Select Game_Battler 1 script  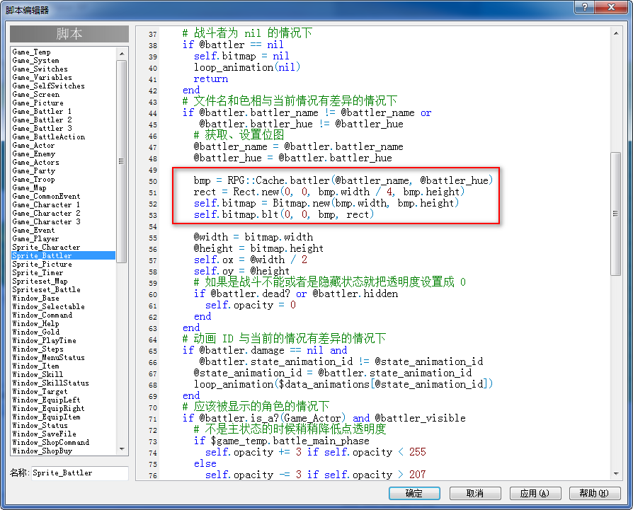coord(42,111)
